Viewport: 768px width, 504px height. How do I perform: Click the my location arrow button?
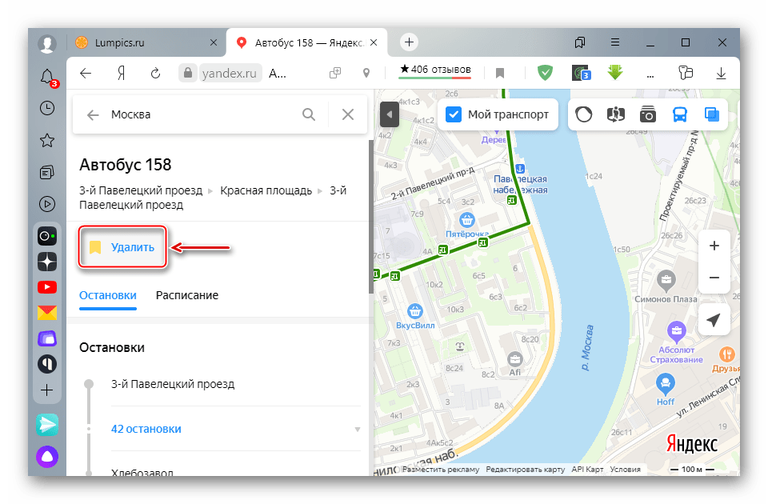[x=714, y=320]
